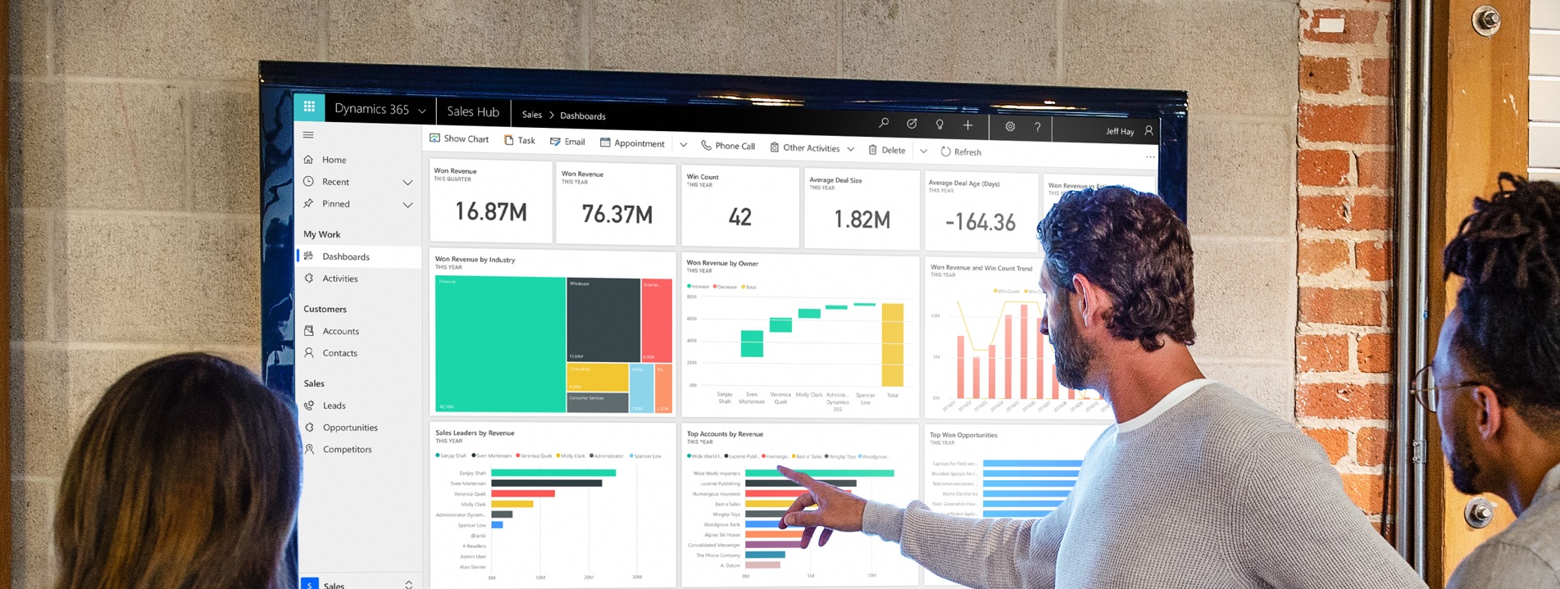Refresh the dashboard
The width and height of the screenshot is (1560, 589).
pos(961,152)
